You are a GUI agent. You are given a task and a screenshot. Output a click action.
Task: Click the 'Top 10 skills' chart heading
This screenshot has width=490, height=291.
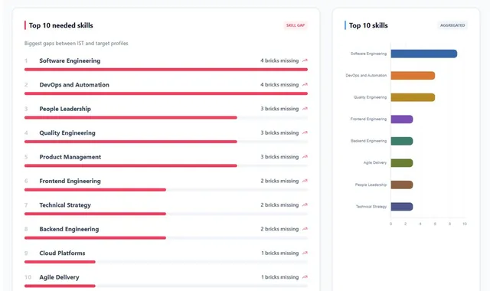click(x=368, y=25)
